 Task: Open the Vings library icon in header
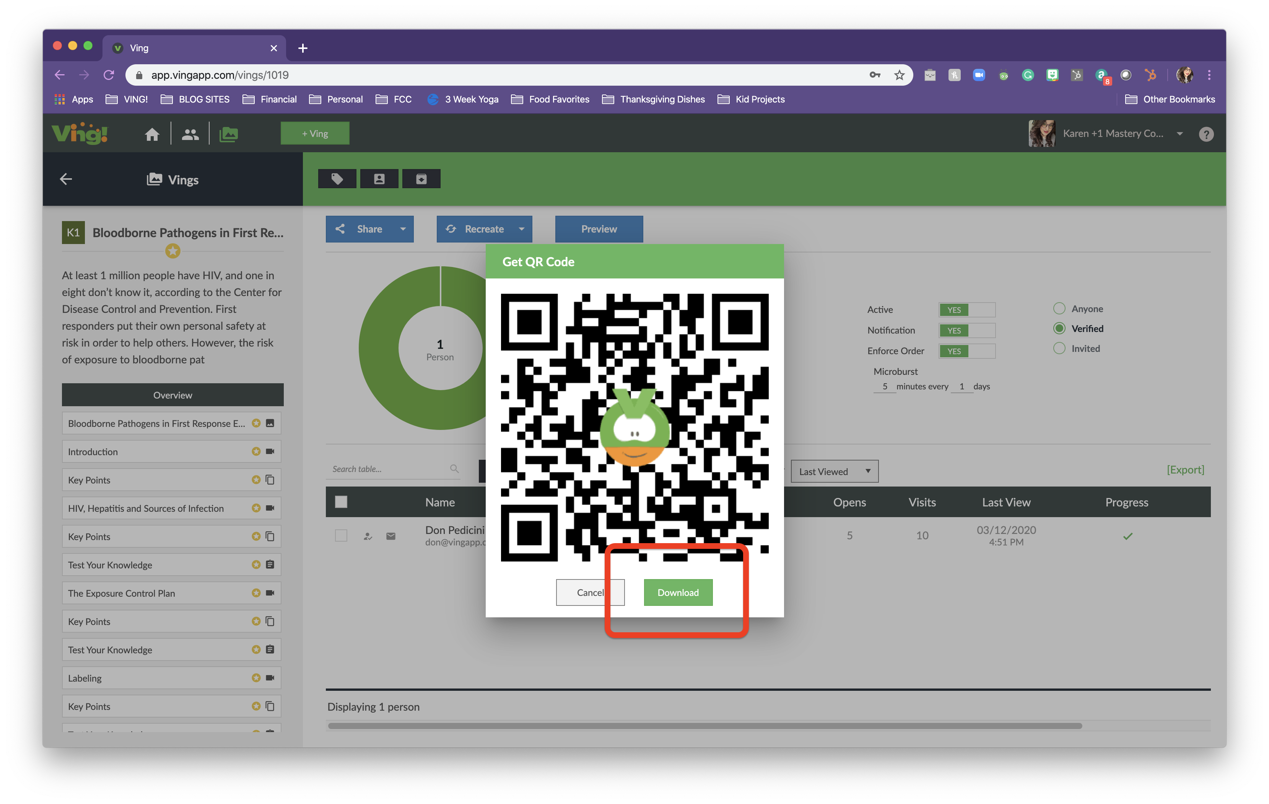click(x=228, y=134)
